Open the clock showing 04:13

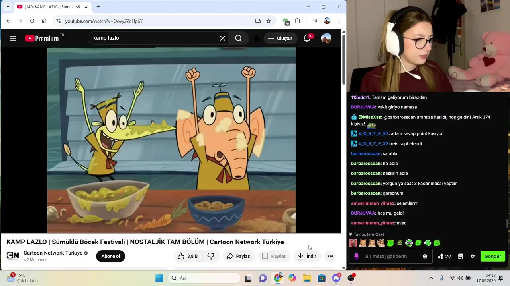486,278
